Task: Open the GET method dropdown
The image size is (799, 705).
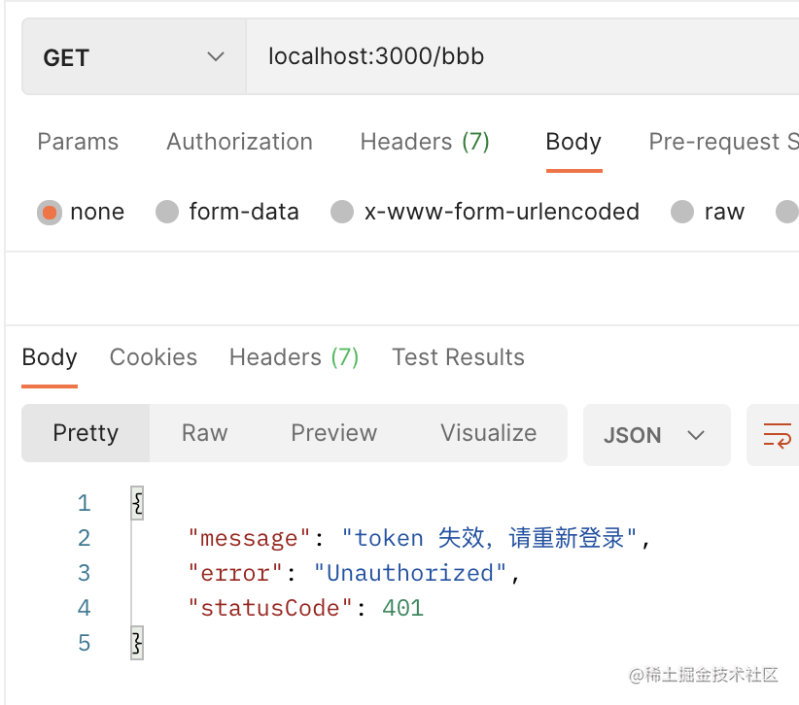Action: [133, 57]
